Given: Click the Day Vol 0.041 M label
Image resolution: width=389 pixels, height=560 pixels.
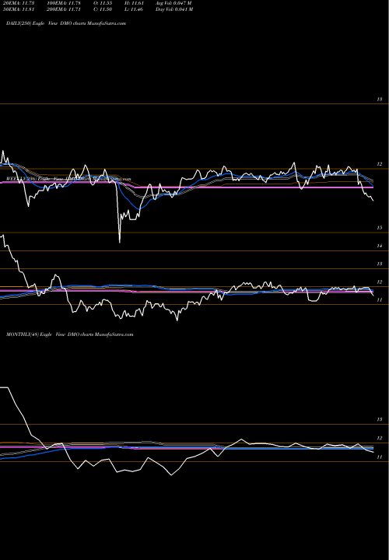Looking at the screenshot, I should pos(174,9).
